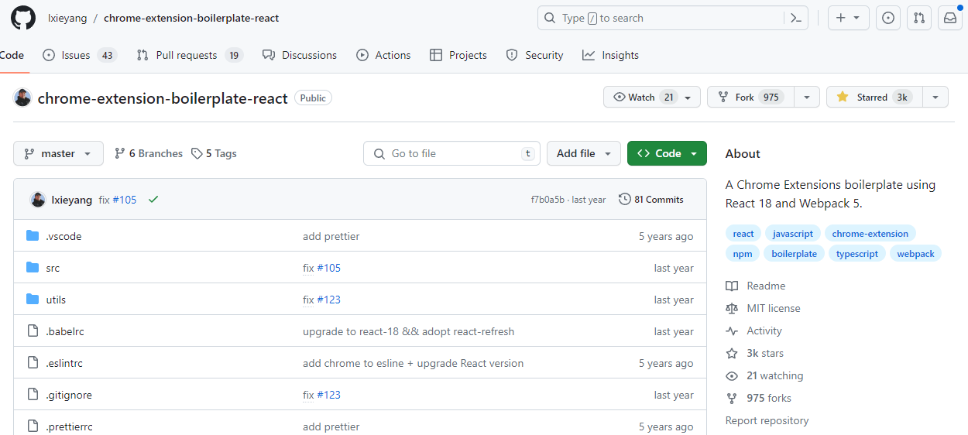Click the Fork 975 button
The width and height of the screenshot is (968, 435).
pos(750,98)
